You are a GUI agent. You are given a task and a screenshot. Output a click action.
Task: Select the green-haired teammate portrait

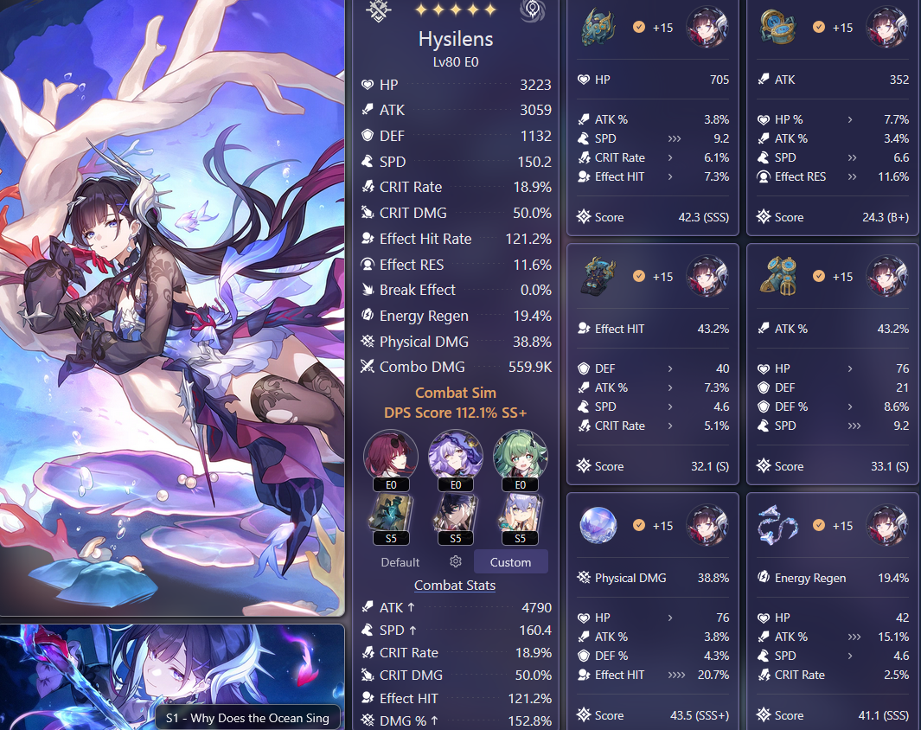(x=520, y=457)
